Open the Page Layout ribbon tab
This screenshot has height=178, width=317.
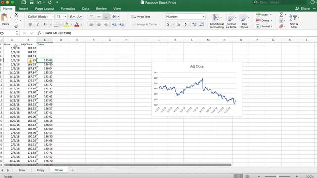45,9
